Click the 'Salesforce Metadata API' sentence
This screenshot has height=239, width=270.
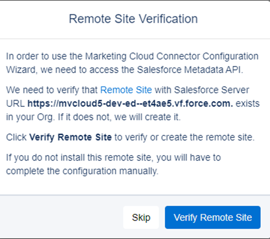(132, 63)
